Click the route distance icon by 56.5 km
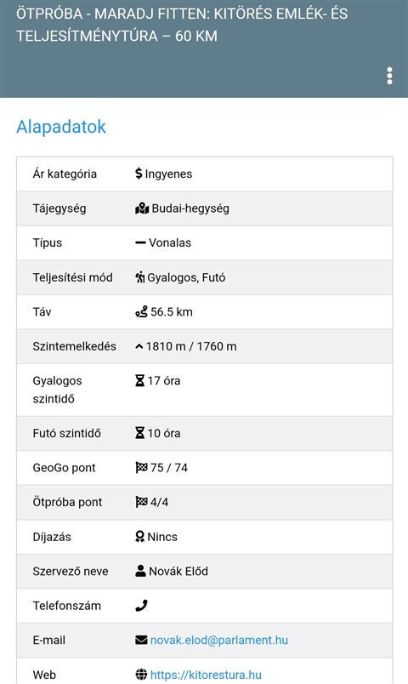The height and width of the screenshot is (684, 408). pos(141,312)
